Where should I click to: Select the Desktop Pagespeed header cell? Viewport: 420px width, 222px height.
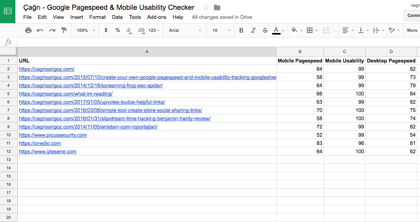[391, 61]
